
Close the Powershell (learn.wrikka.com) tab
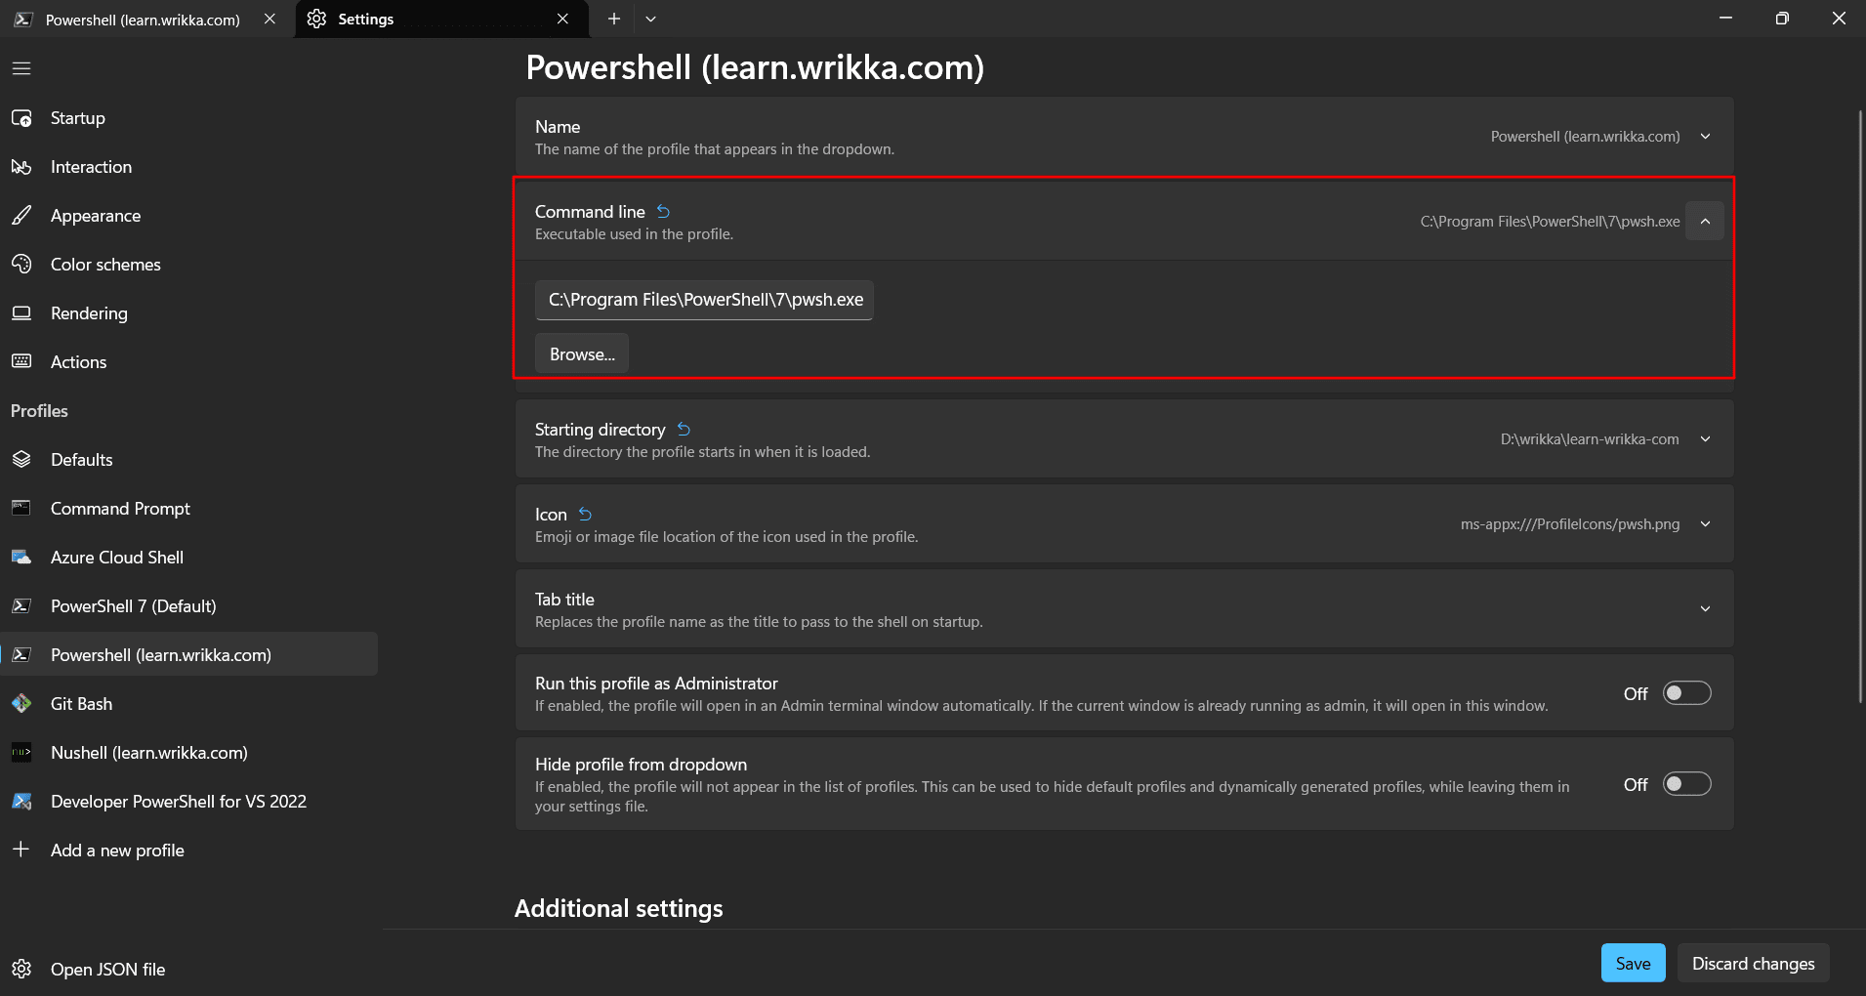click(x=270, y=19)
